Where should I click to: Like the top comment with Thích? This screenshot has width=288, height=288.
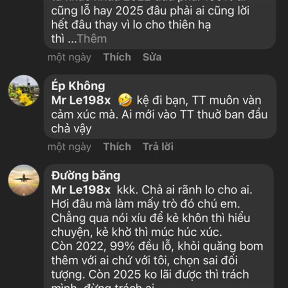117,57
